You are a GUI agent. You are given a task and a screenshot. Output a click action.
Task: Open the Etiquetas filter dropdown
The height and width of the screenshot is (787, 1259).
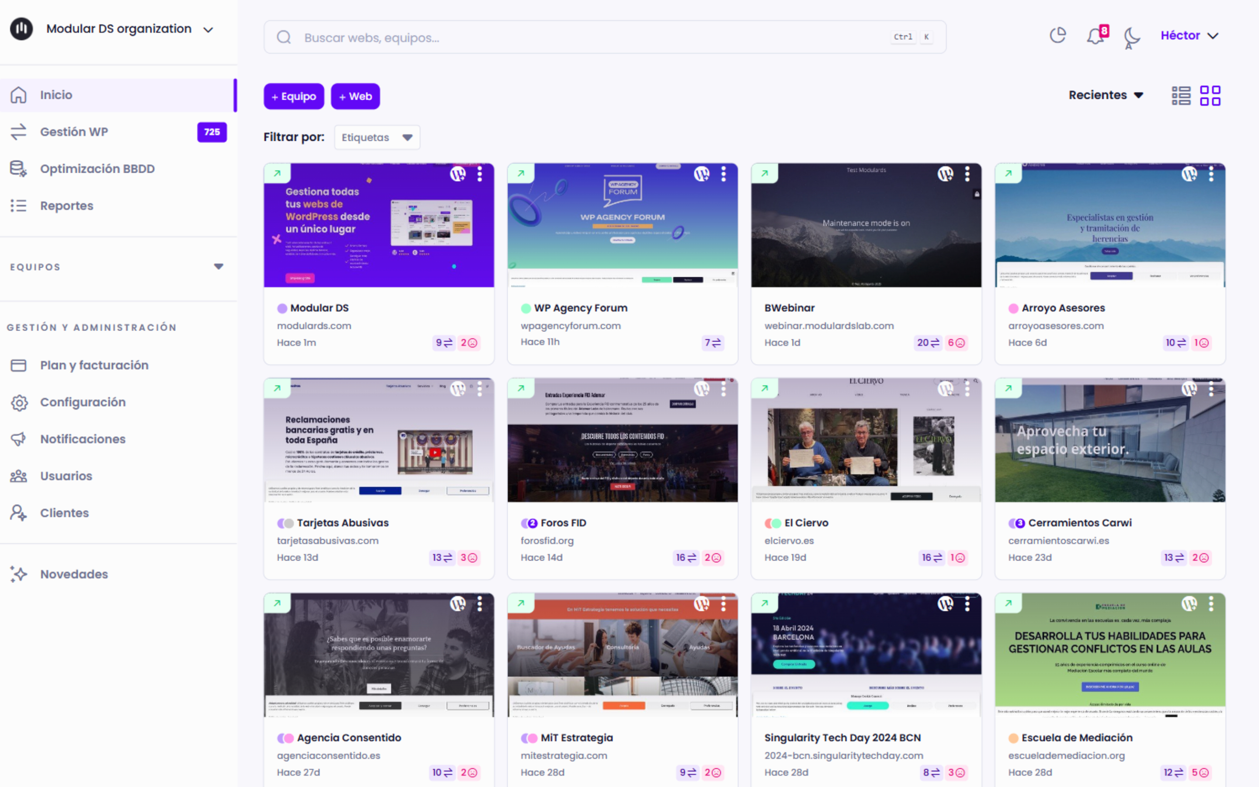(x=377, y=137)
